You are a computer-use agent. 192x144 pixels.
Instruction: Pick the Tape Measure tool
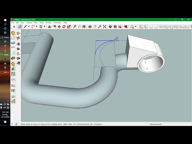(x=75, y=27)
